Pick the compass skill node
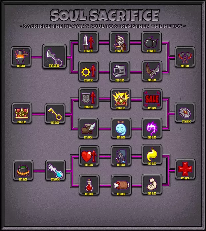The image size is (206, 231). [185, 112]
